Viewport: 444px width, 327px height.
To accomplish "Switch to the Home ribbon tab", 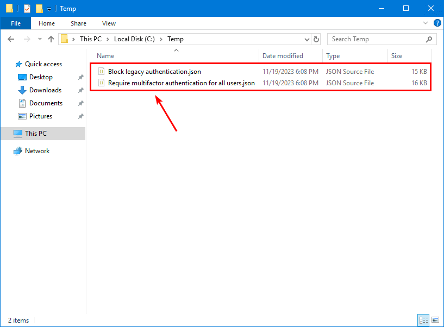I will [x=47, y=23].
